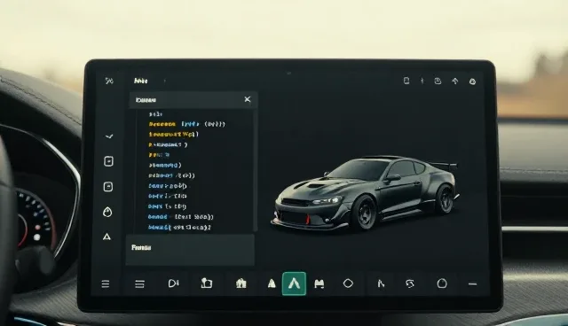568x326 pixels.
Task: Select the highlighted green arrow tool
Action: (x=294, y=283)
